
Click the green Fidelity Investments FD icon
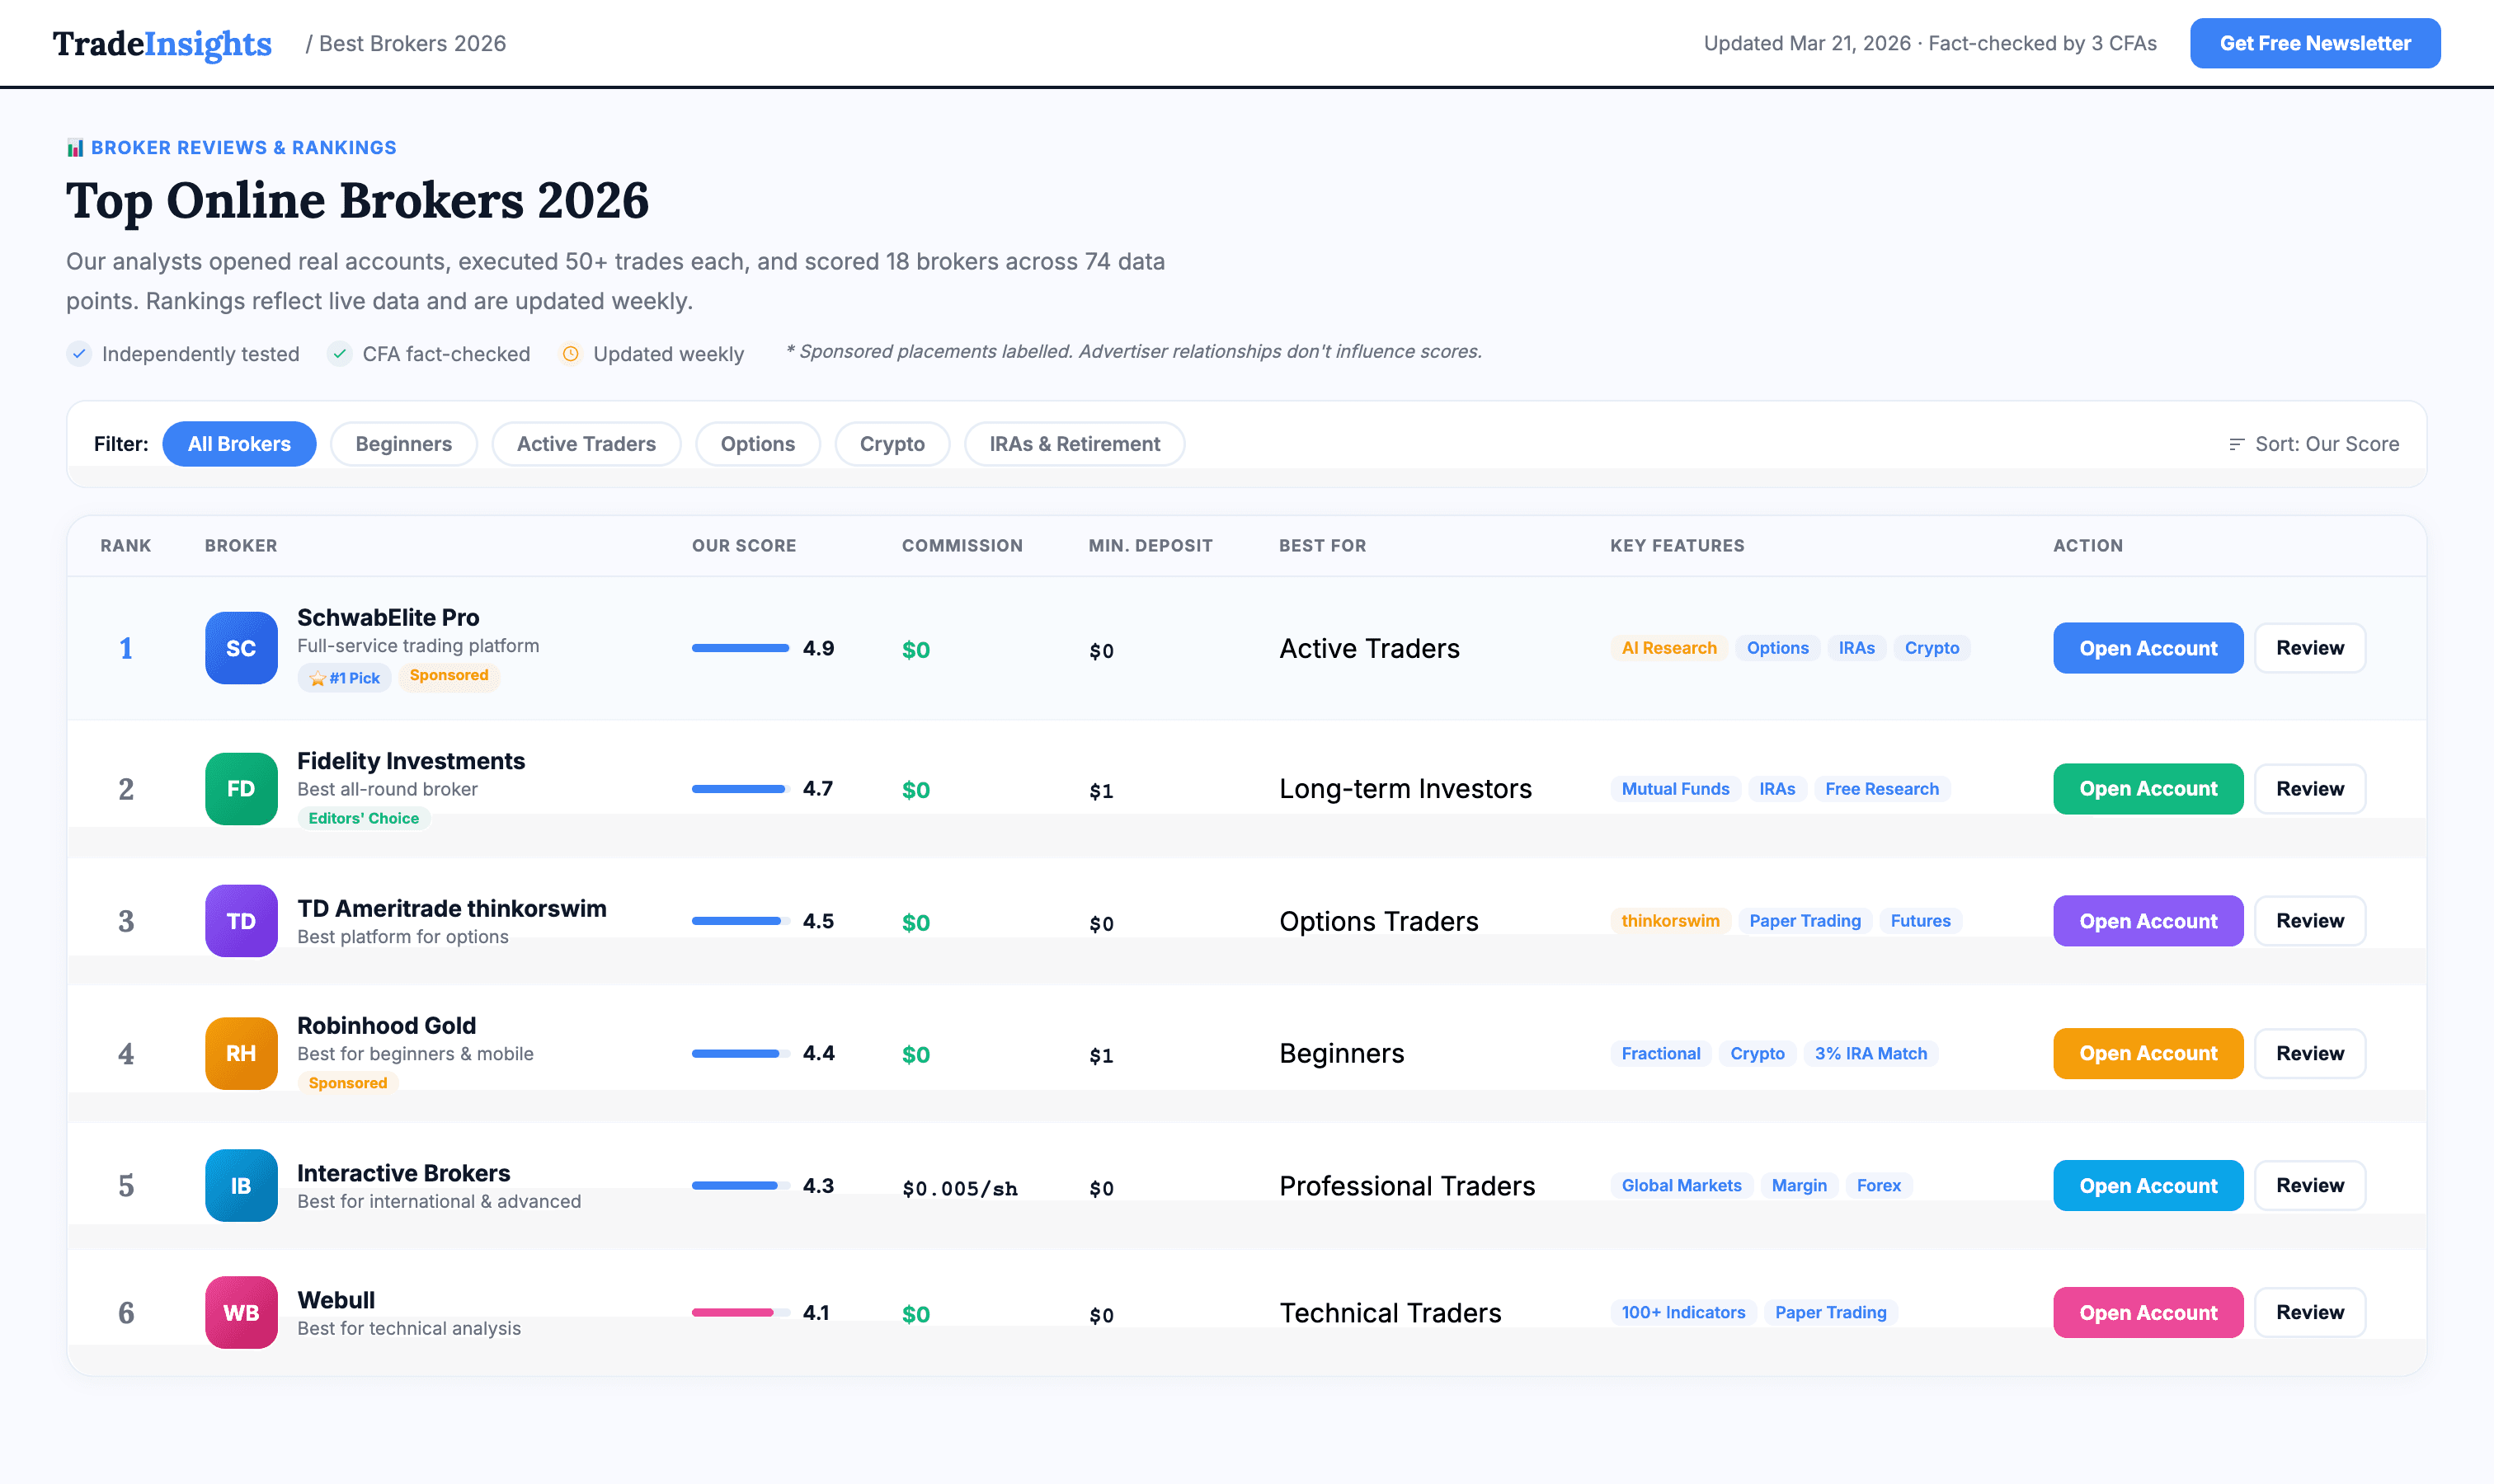(240, 789)
